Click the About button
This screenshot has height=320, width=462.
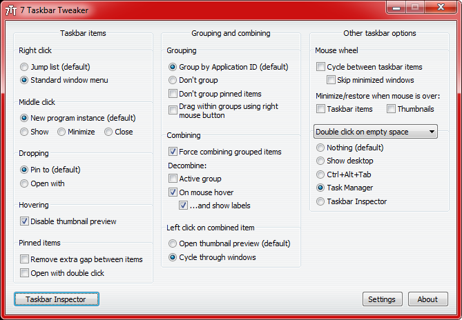click(x=427, y=299)
